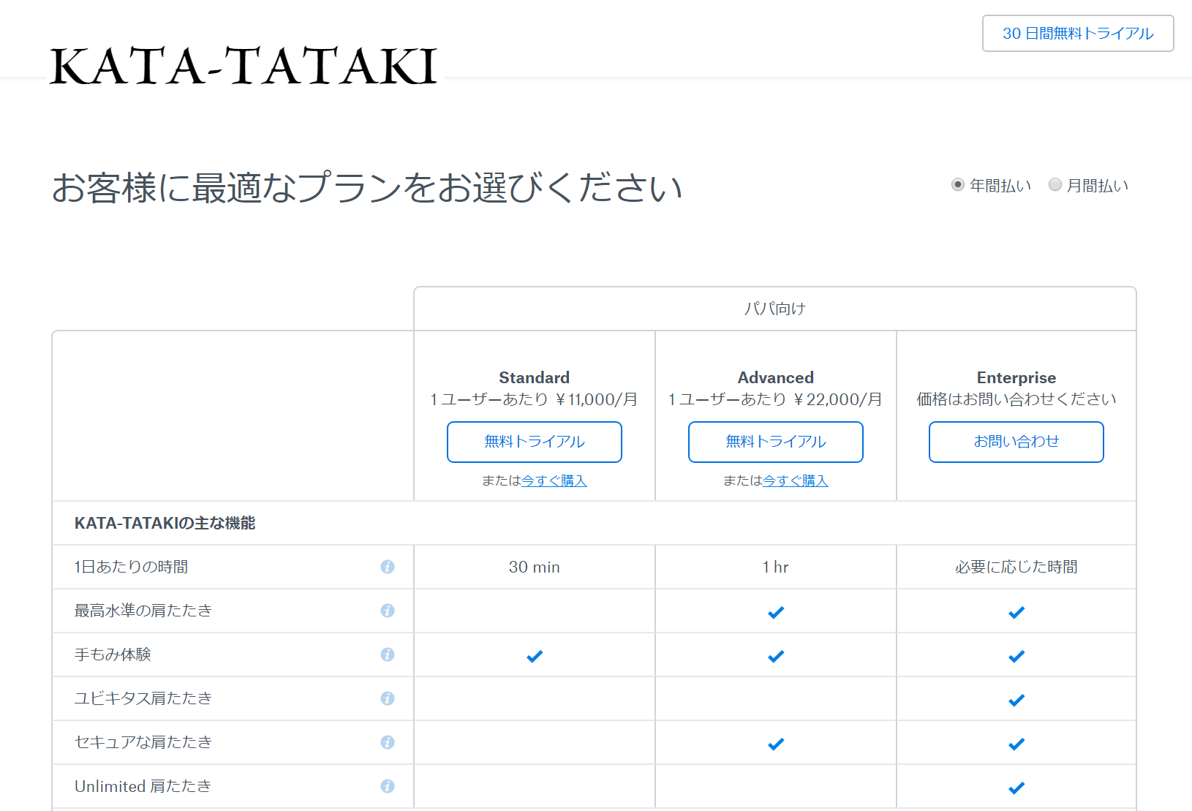The height and width of the screenshot is (811, 1192).
Task: Start the Standard plan 無料トライアル
Action: 535,442
